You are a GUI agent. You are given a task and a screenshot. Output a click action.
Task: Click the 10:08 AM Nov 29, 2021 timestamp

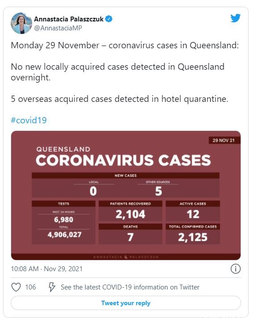click(x=47, y=269)
